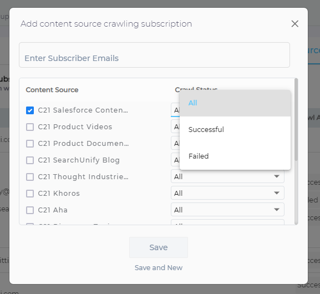The height and width of the screenshot is (294, 320).
Task: Focus the Enter Subscriber Emails field
Action: (x=155, y=55)
